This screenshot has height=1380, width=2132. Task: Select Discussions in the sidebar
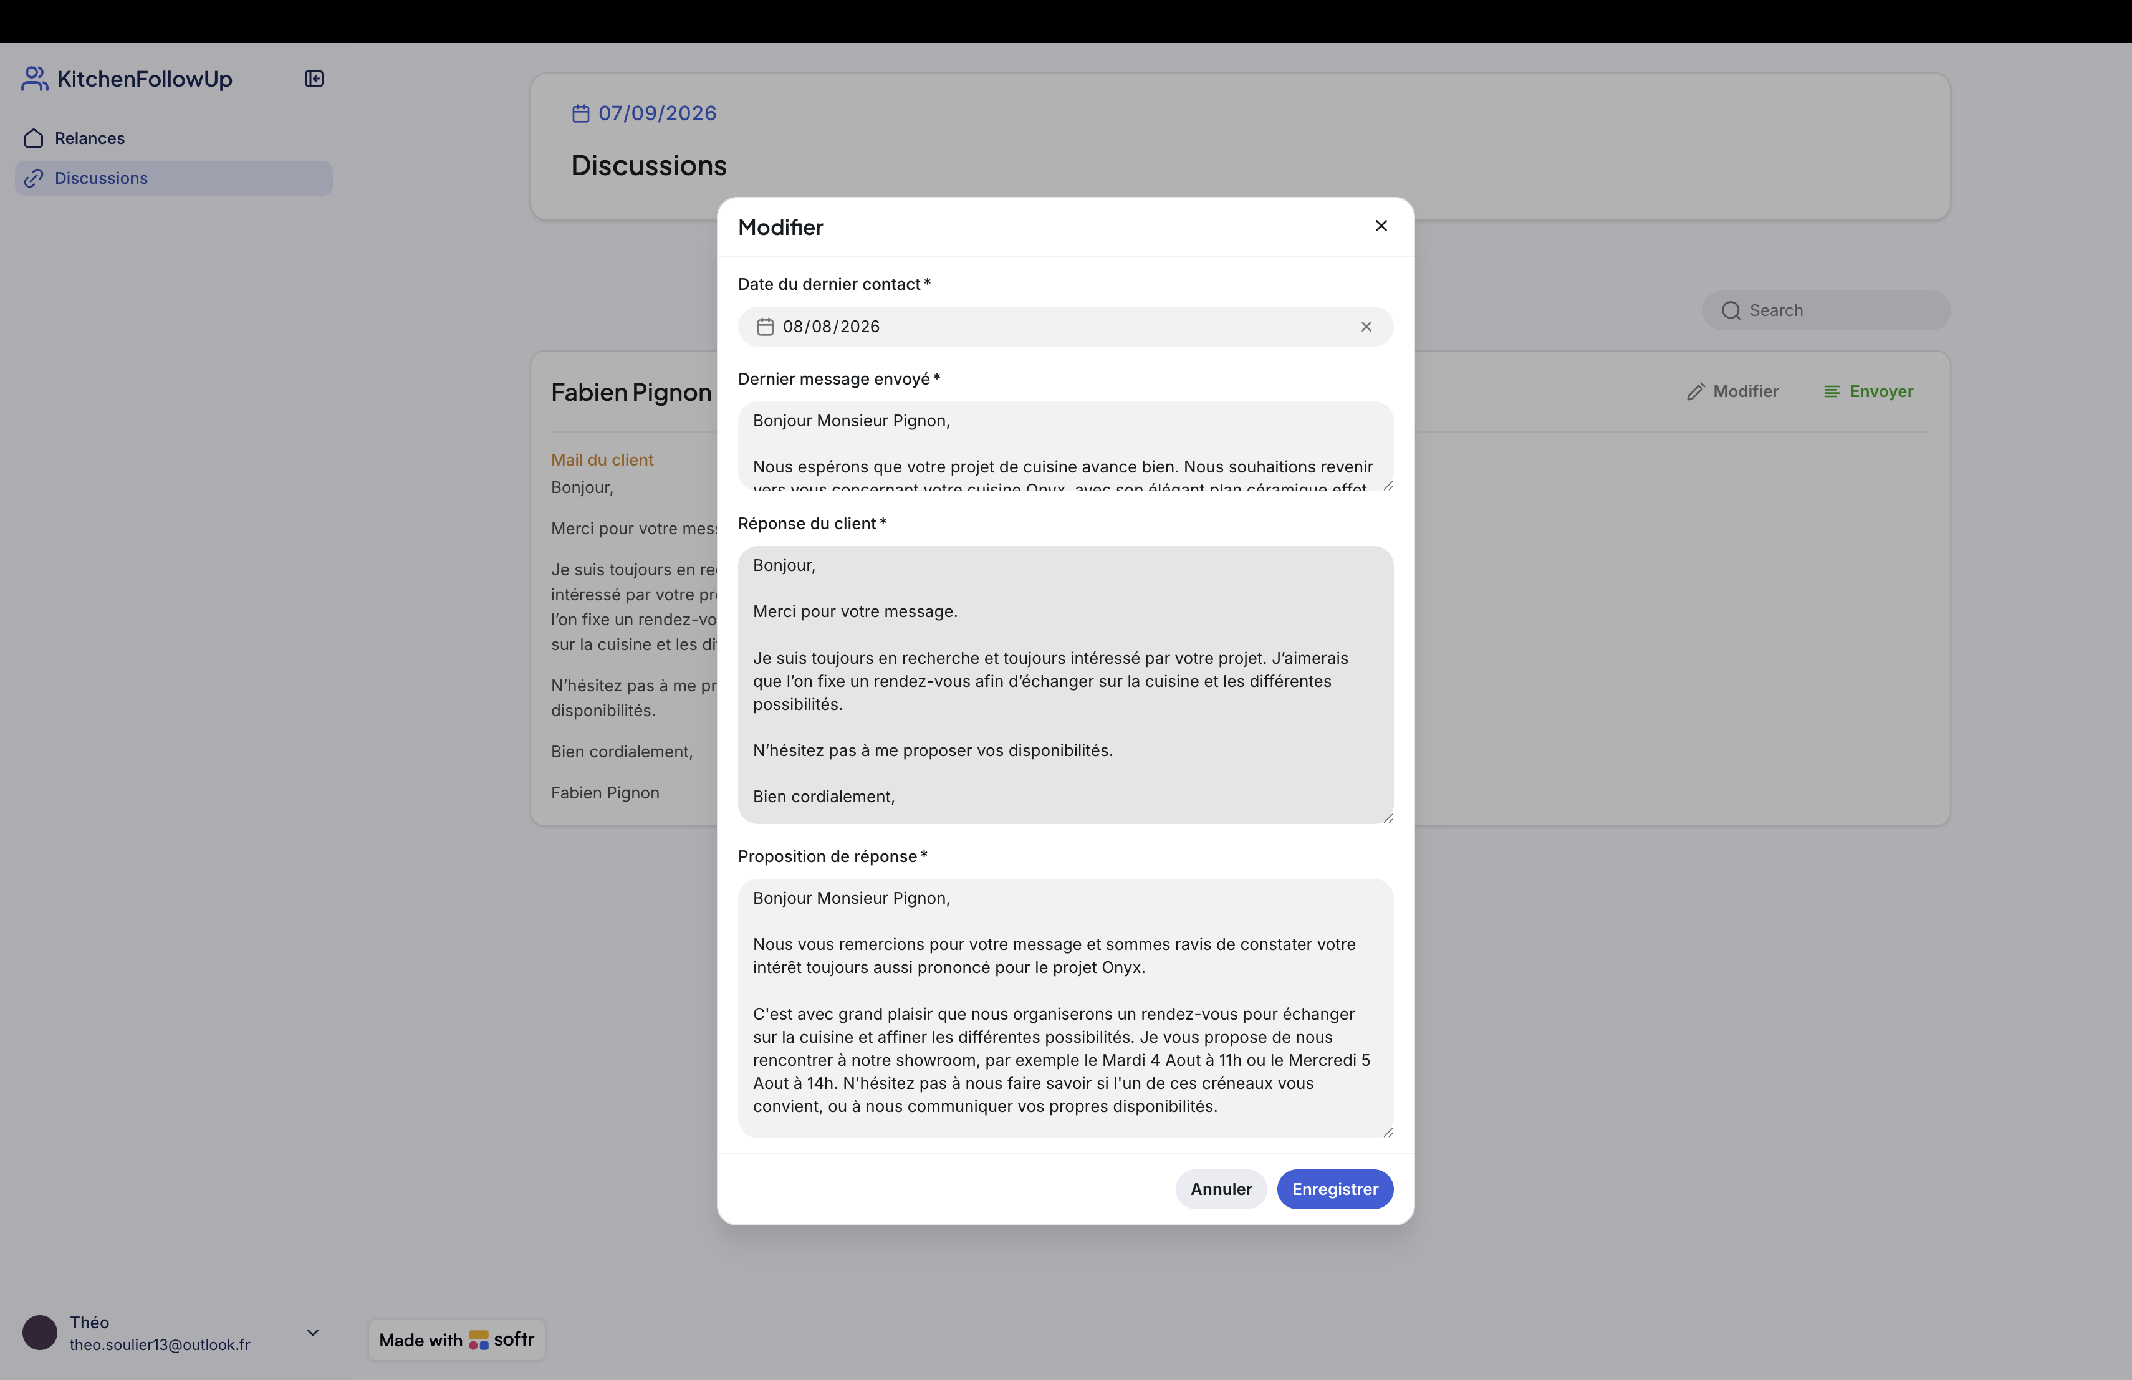(x=174, y=178)
